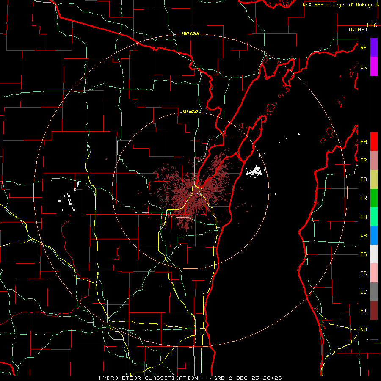Click the 100 NMI range ring label
Image resolution: width=381 pixels, height=381 pixels.
tap(190, 33)
